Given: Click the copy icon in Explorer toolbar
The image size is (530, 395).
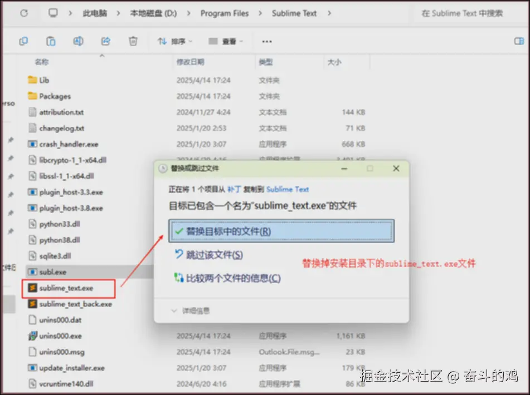Looking at the screenshot, I should coord(23,41).
